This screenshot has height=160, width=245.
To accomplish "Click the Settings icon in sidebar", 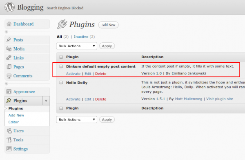I will pos(9,149).
